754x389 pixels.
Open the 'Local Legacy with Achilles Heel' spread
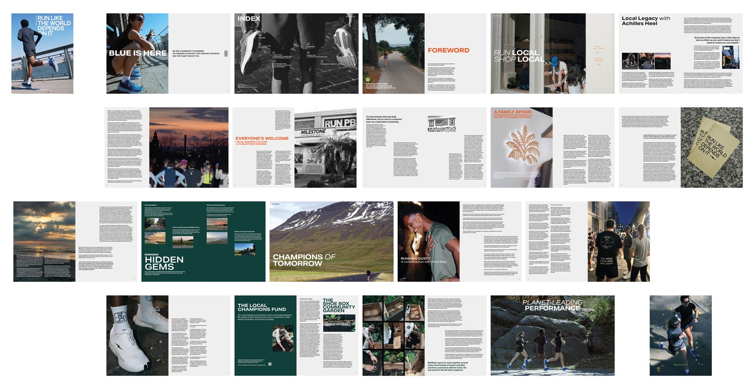(x=681, y=53)
